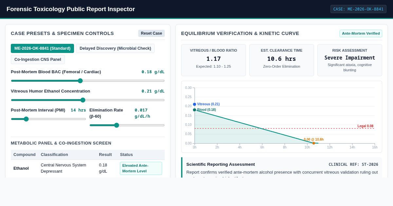Viewport: 393px width, 206px height.
Task: Click the Expected: 1.10 - 1.25 note
Action: click(x=214, y=66)
